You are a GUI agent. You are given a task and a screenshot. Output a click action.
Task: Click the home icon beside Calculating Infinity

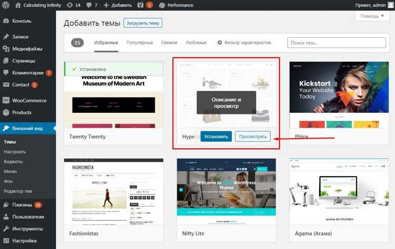pyautogui.click(x=17, y=5)
